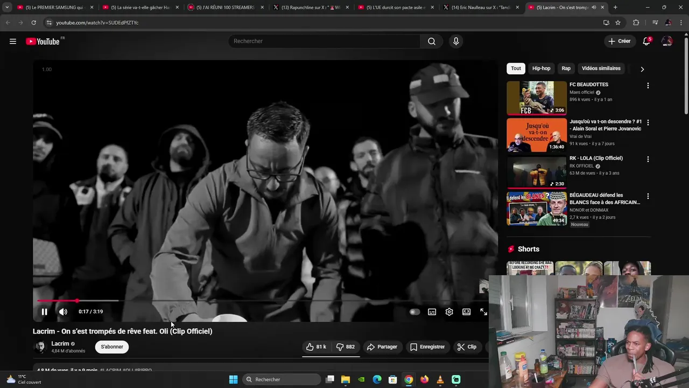The width and height of the screenshot is (689, 388).
Task: Open the Windows Start menu
Action: coord(233,379)
